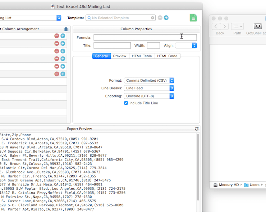The image size is (266, 212).
Task: Open the Align dropdown in Column Properties
Action: click(x=186, y=45)
